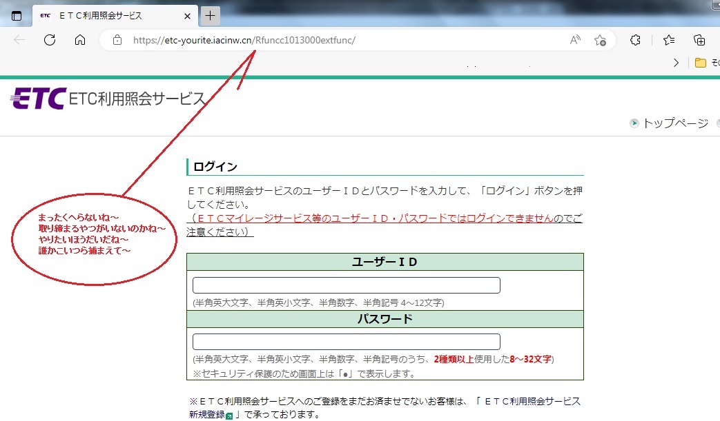The width and height of the screenshot is (720, 421).
Task: Click the ETC利用照会サービス header title text
Action: [x=137, y=99]
